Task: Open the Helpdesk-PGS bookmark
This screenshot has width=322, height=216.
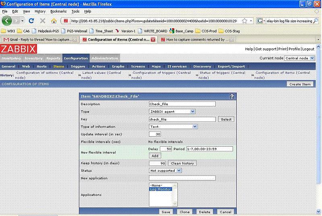Action: pos(45,31)
